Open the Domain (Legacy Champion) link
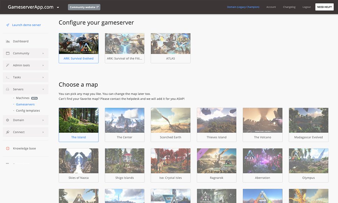The image size is (338, 203). point(243,7)
